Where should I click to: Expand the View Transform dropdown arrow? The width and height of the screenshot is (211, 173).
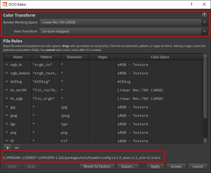tap(204, 31)
